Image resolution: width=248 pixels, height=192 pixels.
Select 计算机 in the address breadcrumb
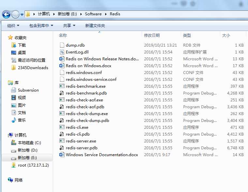coord(44,14)
